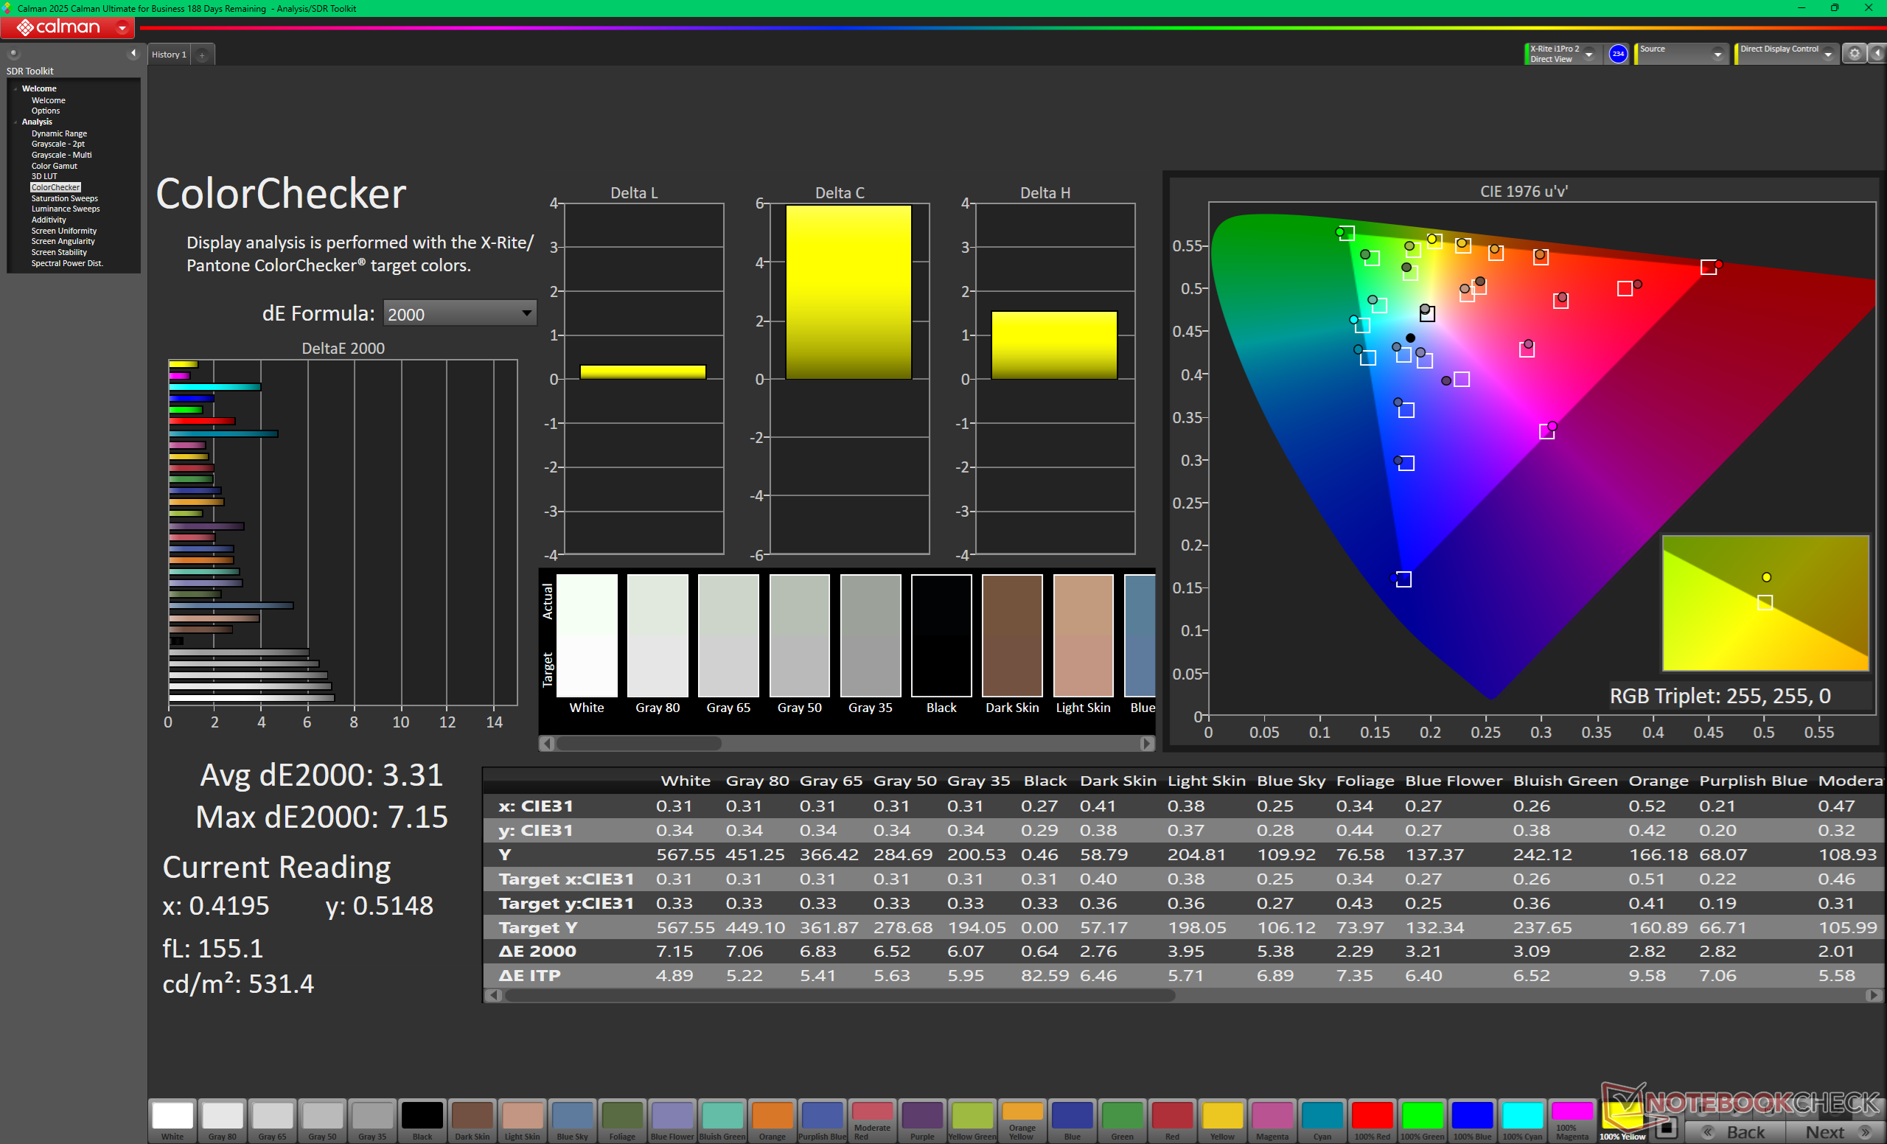Select the Moderate Red patch button
1887x1144 pixels.
click(x=871, y=1120)
